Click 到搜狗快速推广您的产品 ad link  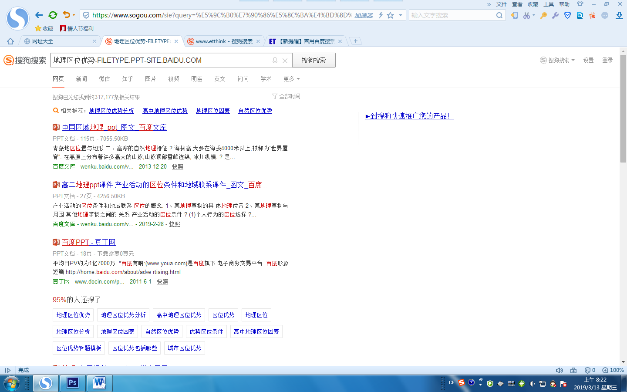coord(410,116)
